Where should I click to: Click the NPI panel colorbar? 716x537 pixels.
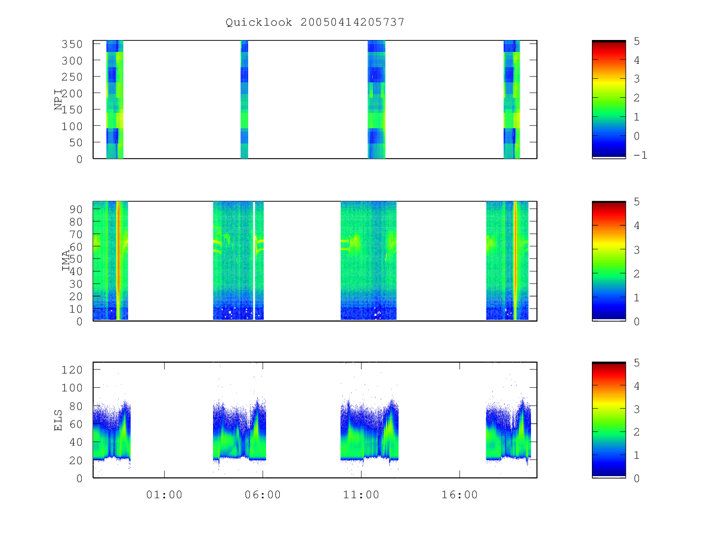609,100
